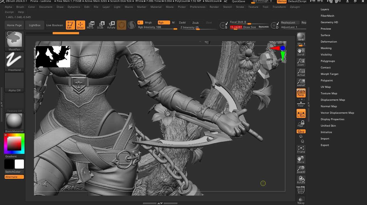Open the Render menu
The height and width of the screenshot is (205, 367).
pyautogui.click(x=214, y=7)
